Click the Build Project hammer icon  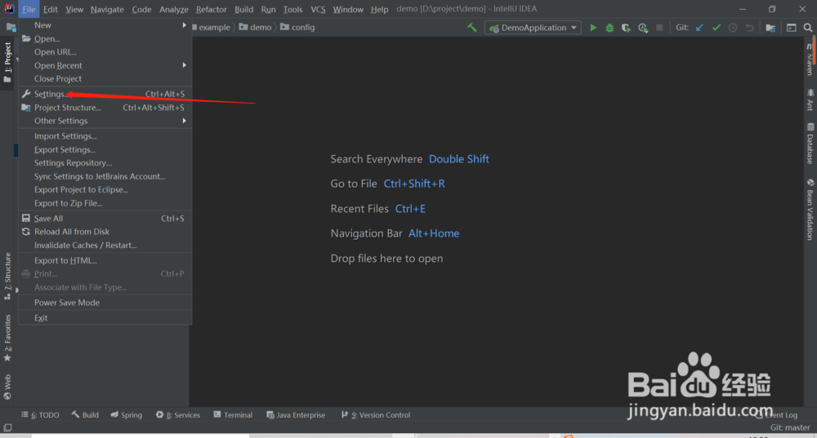point(472,28)
